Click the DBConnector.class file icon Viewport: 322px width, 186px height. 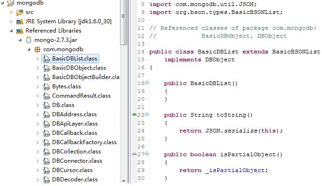(47, 161)
